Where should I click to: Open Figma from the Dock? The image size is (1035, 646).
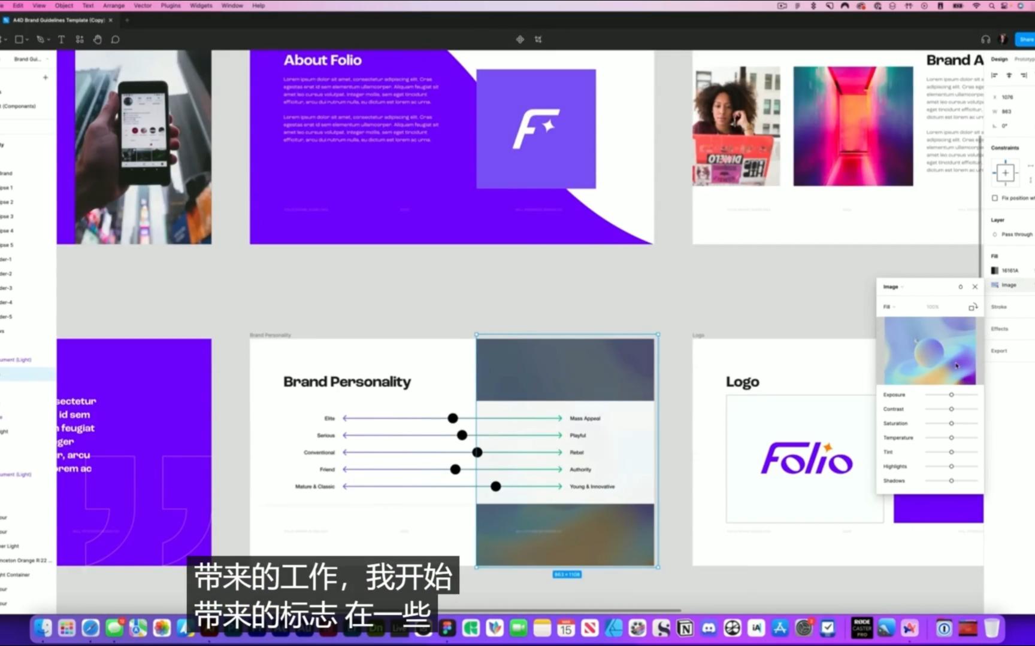447,628
